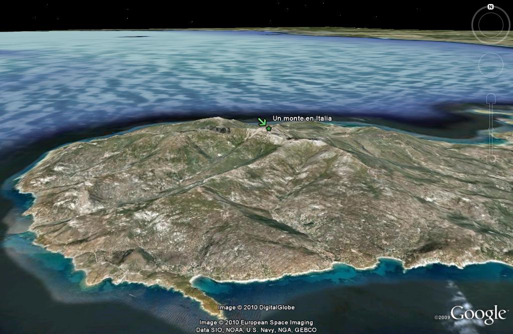Viewport: 513px width, 334px height.
Task: Click the ©2009 text beside Google logo
Action: point(442,317)
